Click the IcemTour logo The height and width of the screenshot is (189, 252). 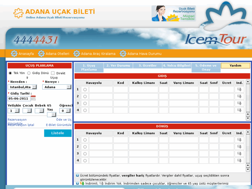coord(215,40)
